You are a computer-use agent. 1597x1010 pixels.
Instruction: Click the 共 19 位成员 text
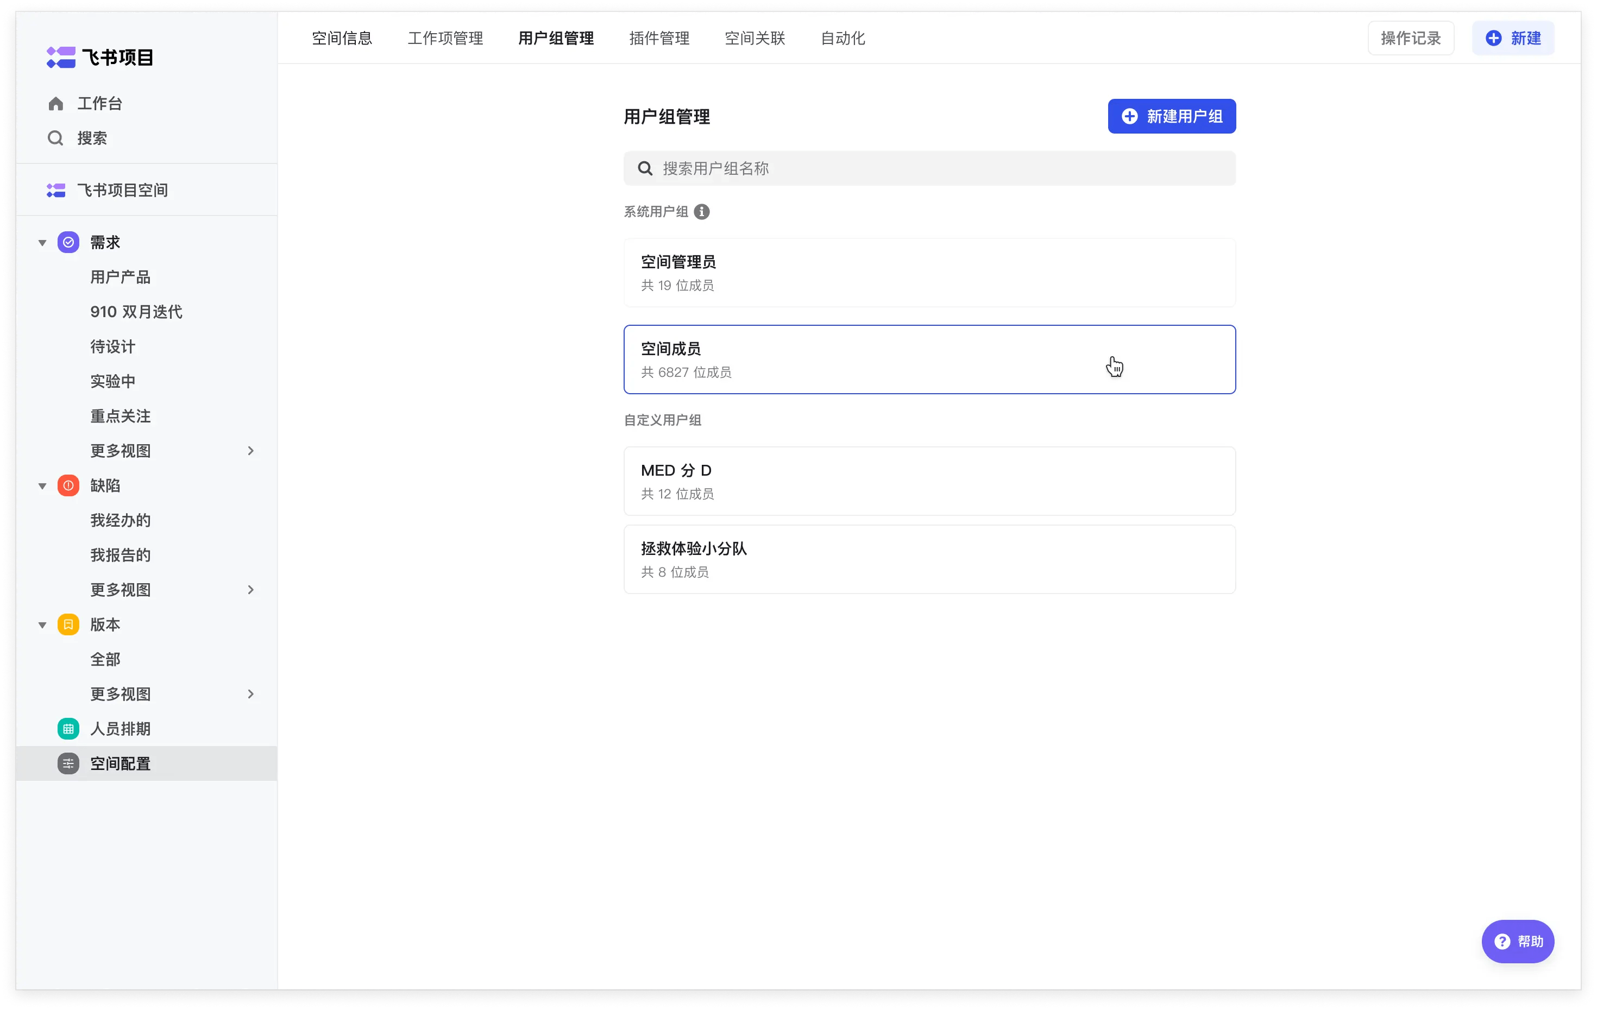tap(677, 285)
